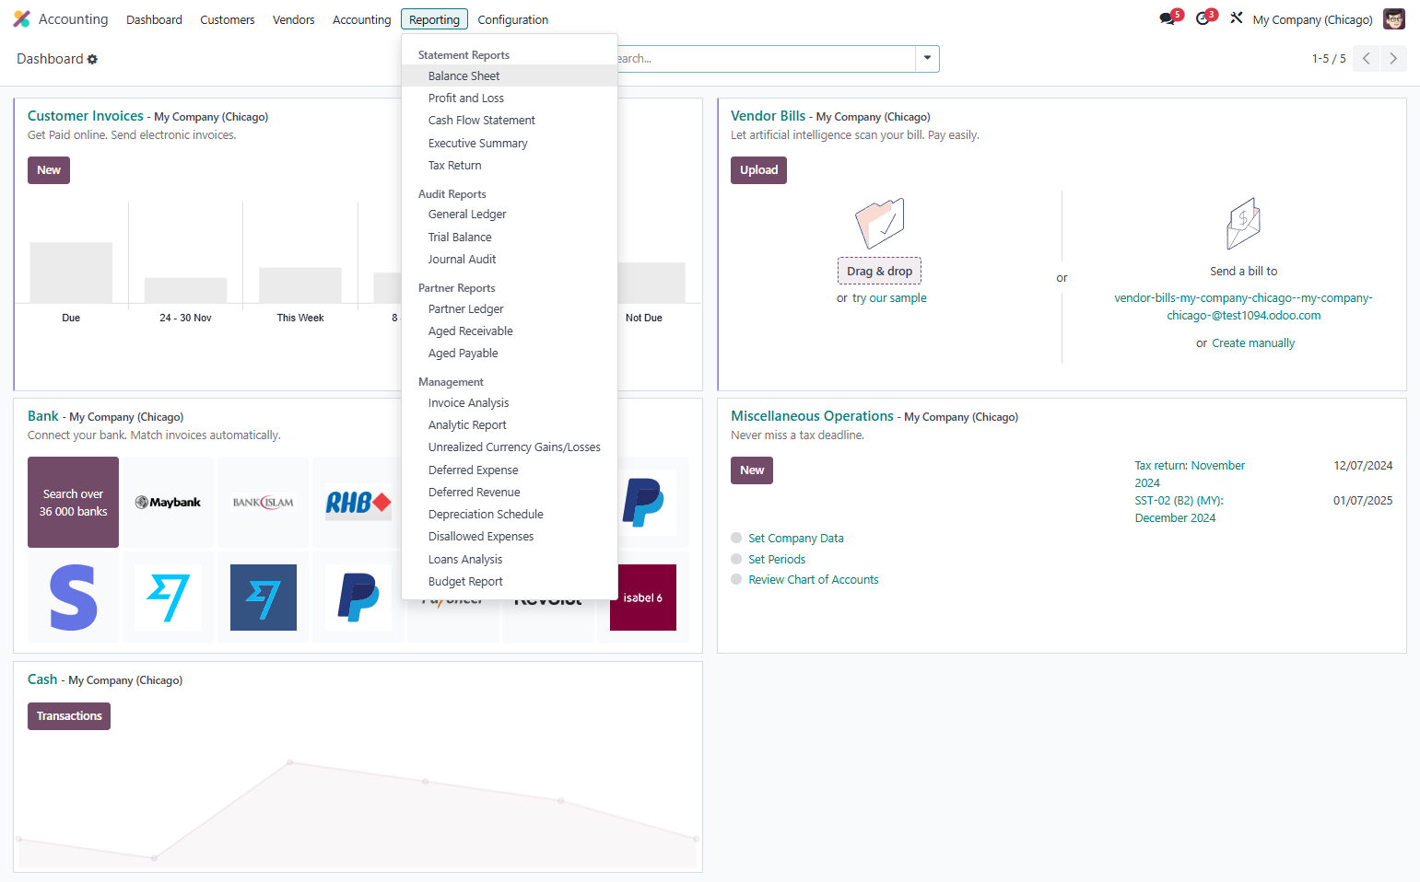The width and height of the screenshot is (1420, 882).
Task: Select Budget Report menu entry
Action: click(x=510, y=581)
